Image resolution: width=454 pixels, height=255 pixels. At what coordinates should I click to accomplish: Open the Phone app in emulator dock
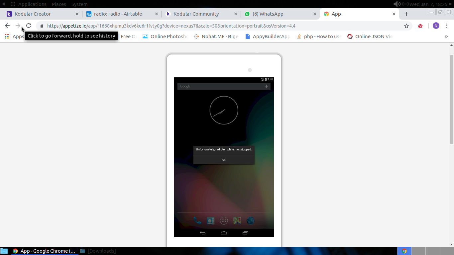click(197, 220)
